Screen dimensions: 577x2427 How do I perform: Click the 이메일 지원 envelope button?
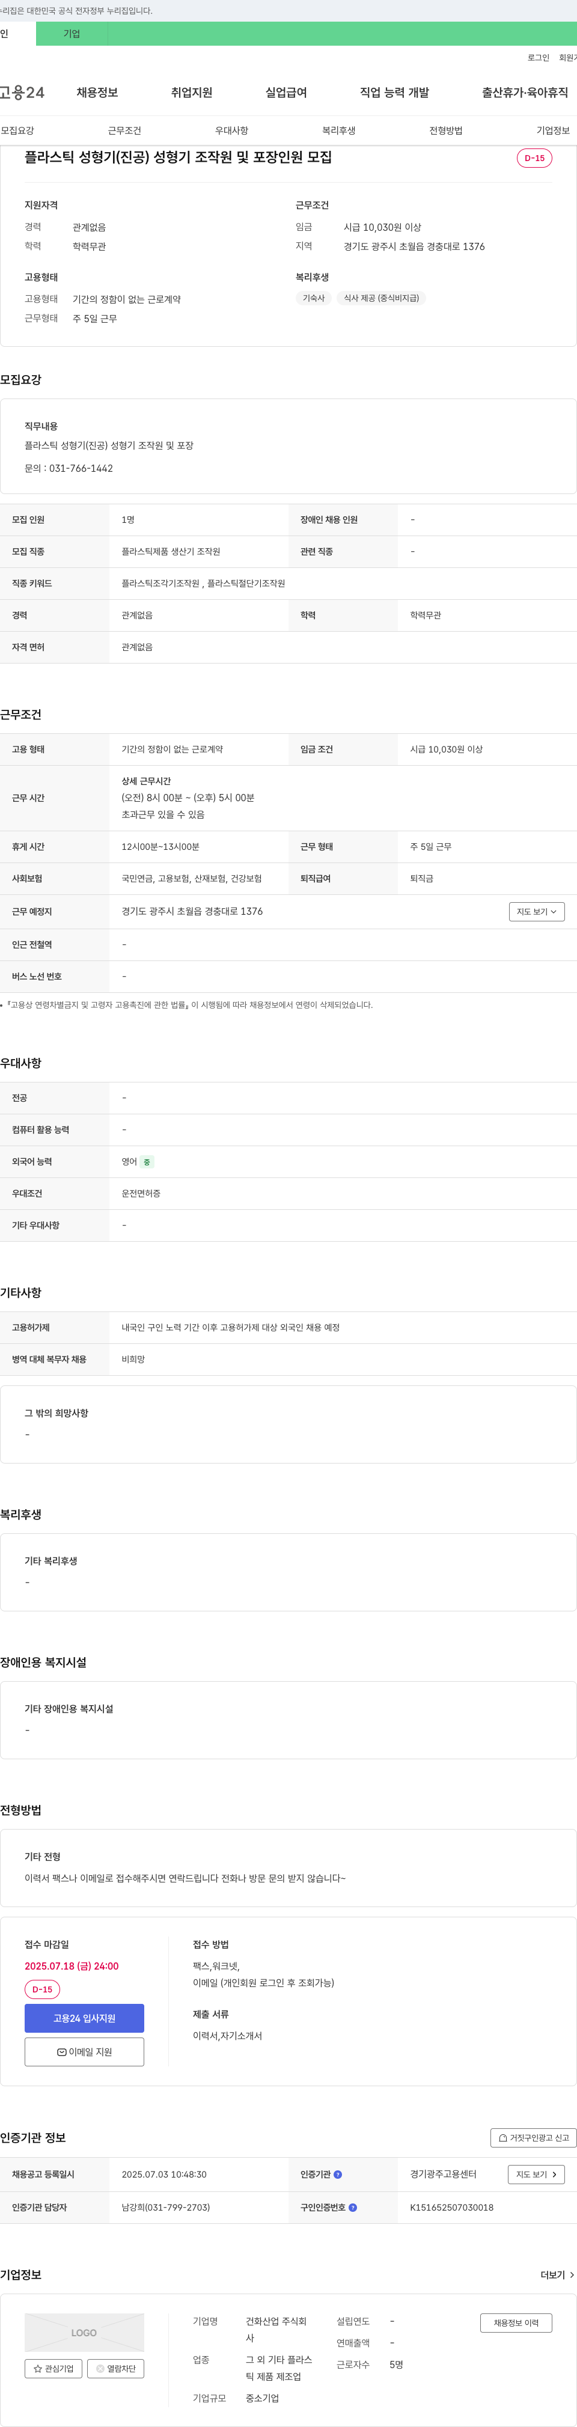click(x=84, y=2052)
